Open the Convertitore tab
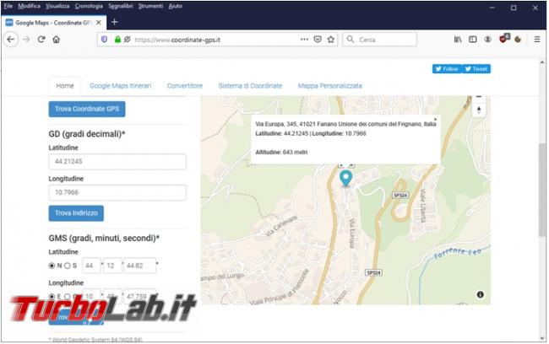Screen dimensions: 549x344 pos(184,86)
